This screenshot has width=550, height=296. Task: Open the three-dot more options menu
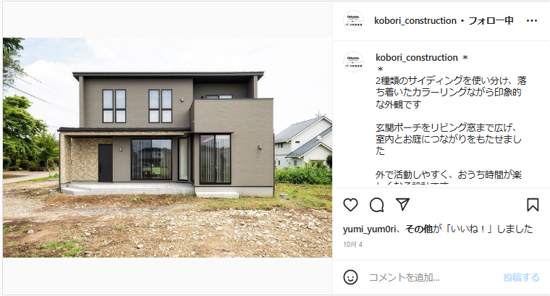tap(532, 21)
